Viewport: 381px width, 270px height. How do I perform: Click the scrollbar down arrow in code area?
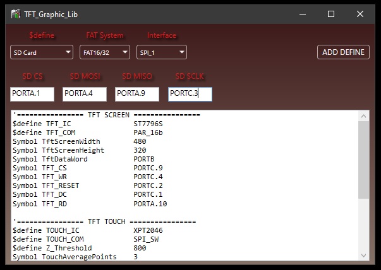tap(363, 255)
